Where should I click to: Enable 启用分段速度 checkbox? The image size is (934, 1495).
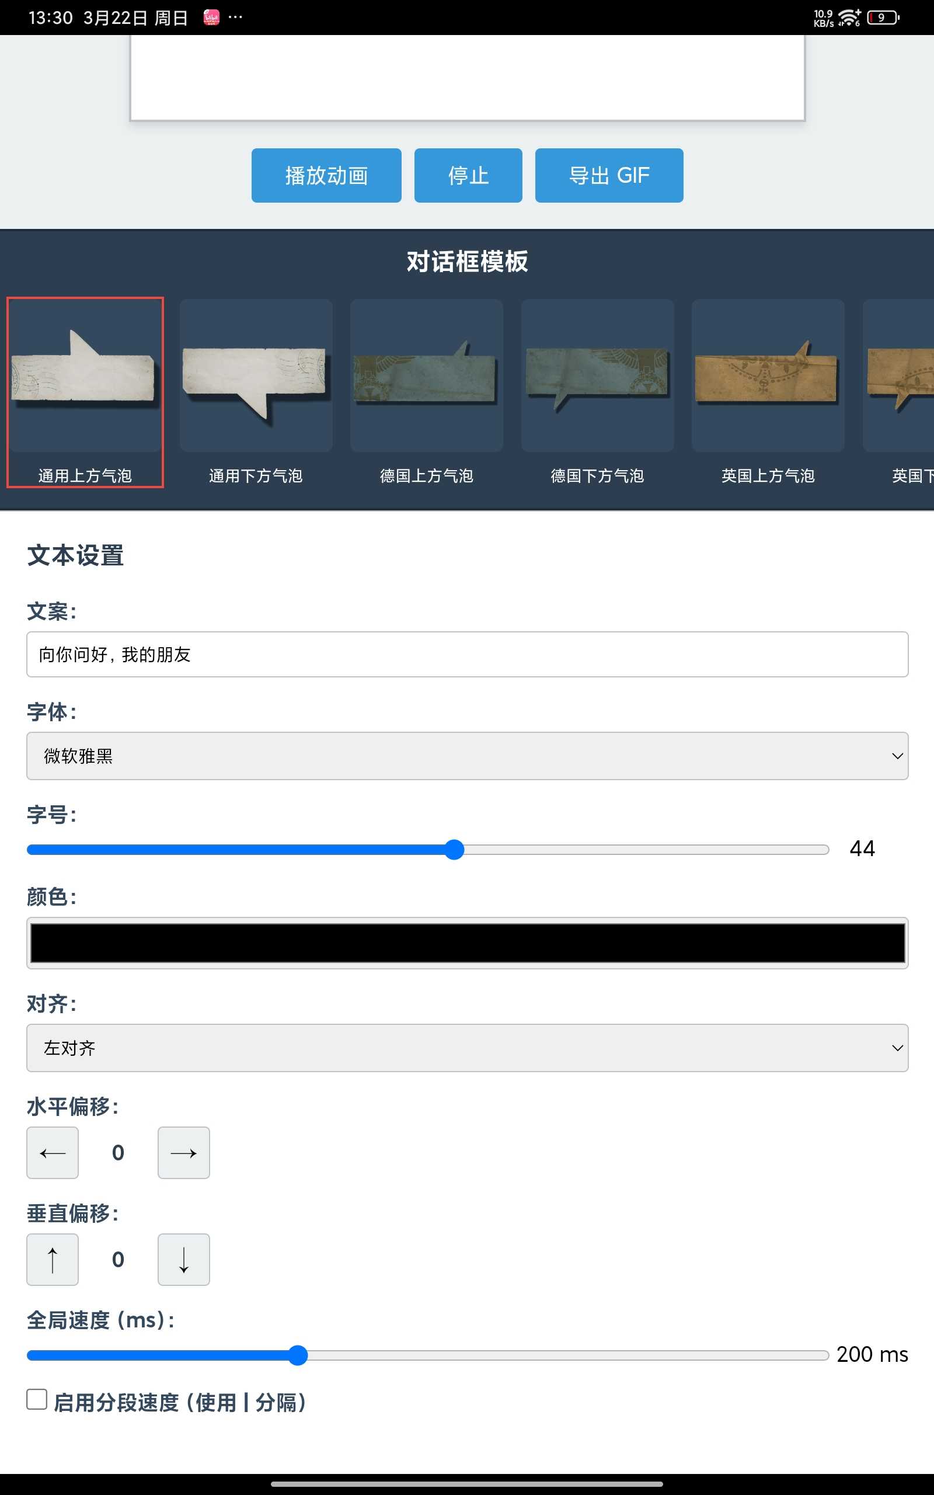(x=37, y=1399)
